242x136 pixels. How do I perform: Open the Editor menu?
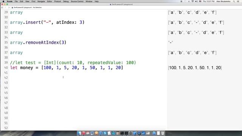[x=50, y=2]
